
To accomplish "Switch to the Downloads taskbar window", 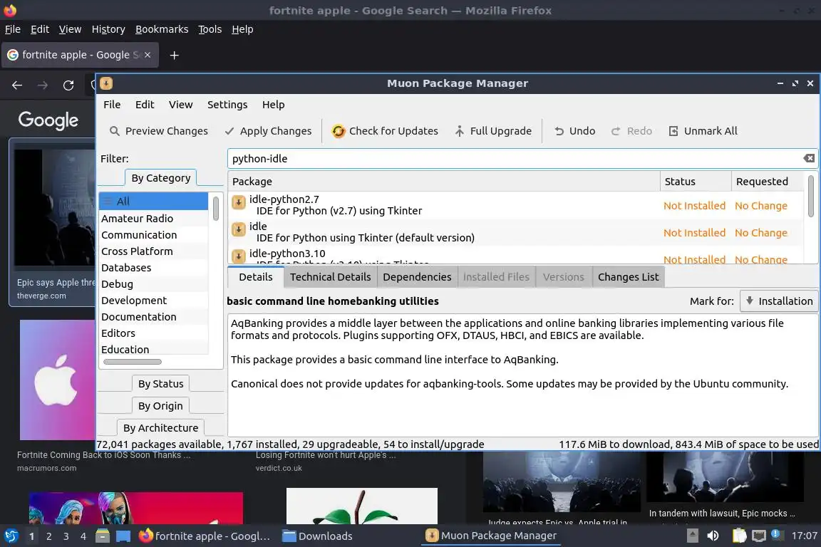I will (x=317, y=536).
